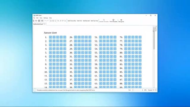Click the question number 12. label
190x107 pixels.
tap(46, 80)
